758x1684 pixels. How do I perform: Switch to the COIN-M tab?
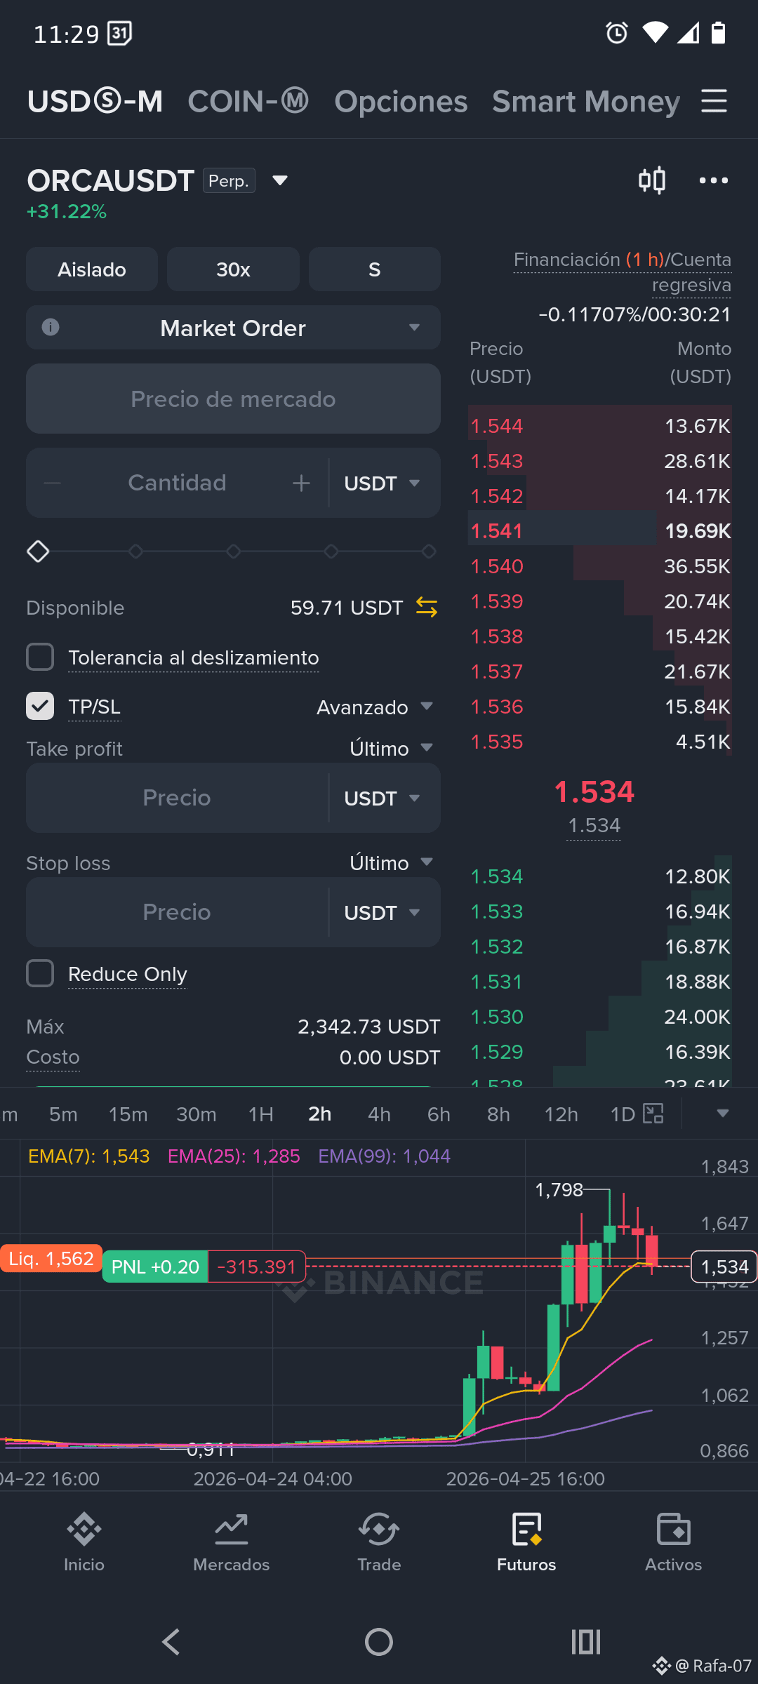[x=248, y=101]
